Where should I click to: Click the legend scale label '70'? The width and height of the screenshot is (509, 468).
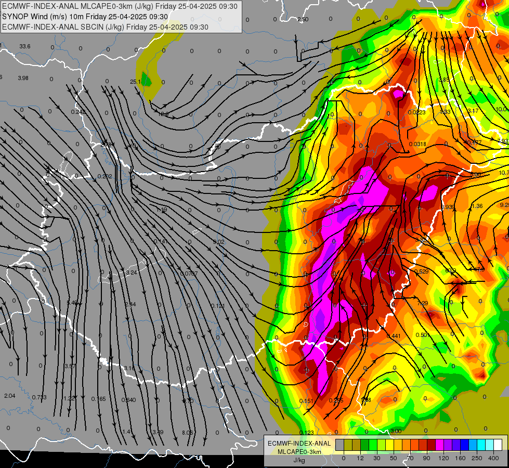click(x=410, y=458)
